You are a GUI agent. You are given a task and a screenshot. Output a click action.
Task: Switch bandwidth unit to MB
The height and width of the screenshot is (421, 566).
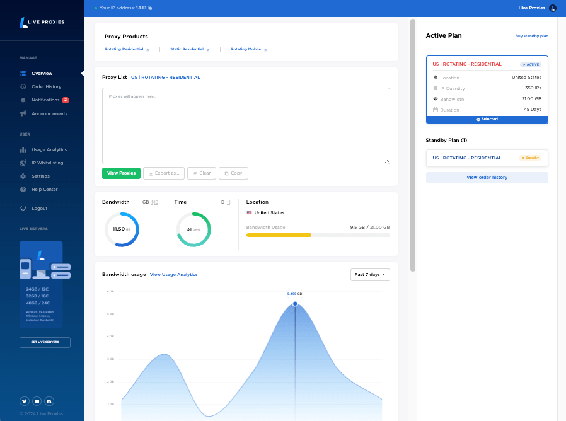click(155, 202)
